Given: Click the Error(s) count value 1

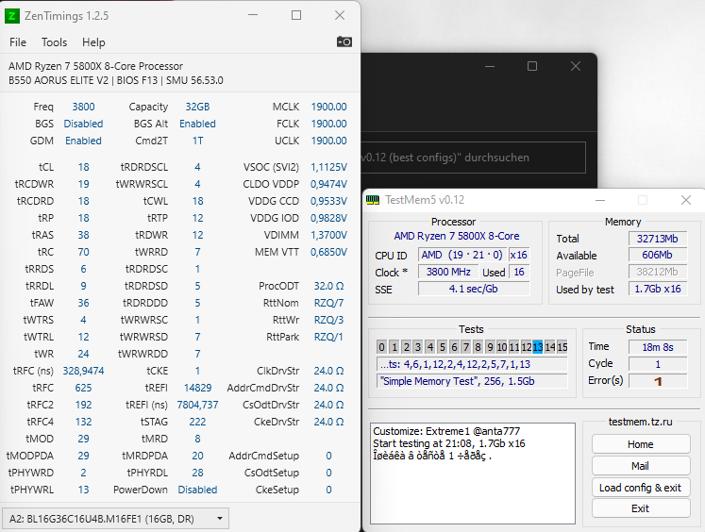Looking at the screenshot, I should tap(658, 381).
